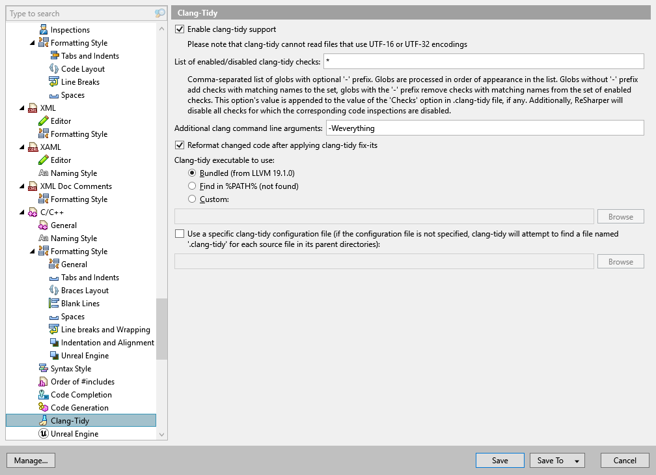This screenshot has width=656, height=475.
Task: Click the Braces Layout icon
Action: pos(53,290)
